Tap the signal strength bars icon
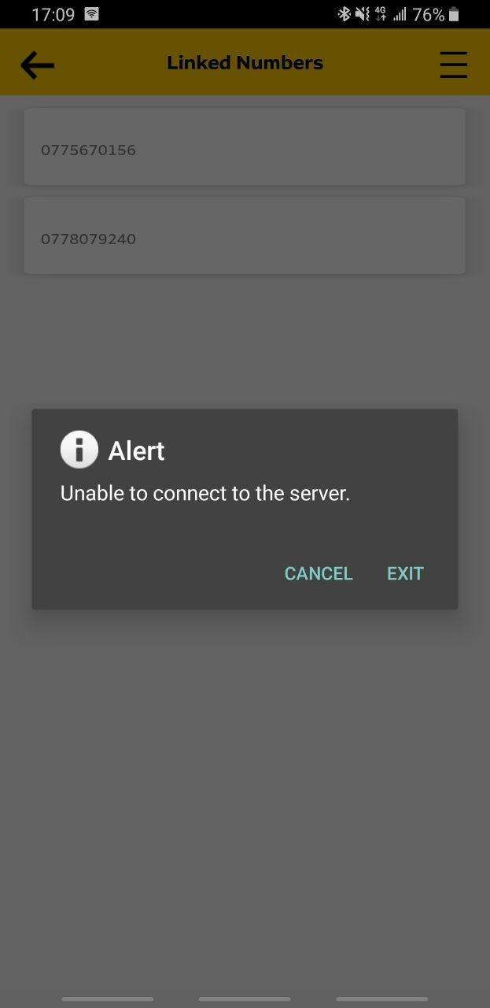 [x=400, y=14]
